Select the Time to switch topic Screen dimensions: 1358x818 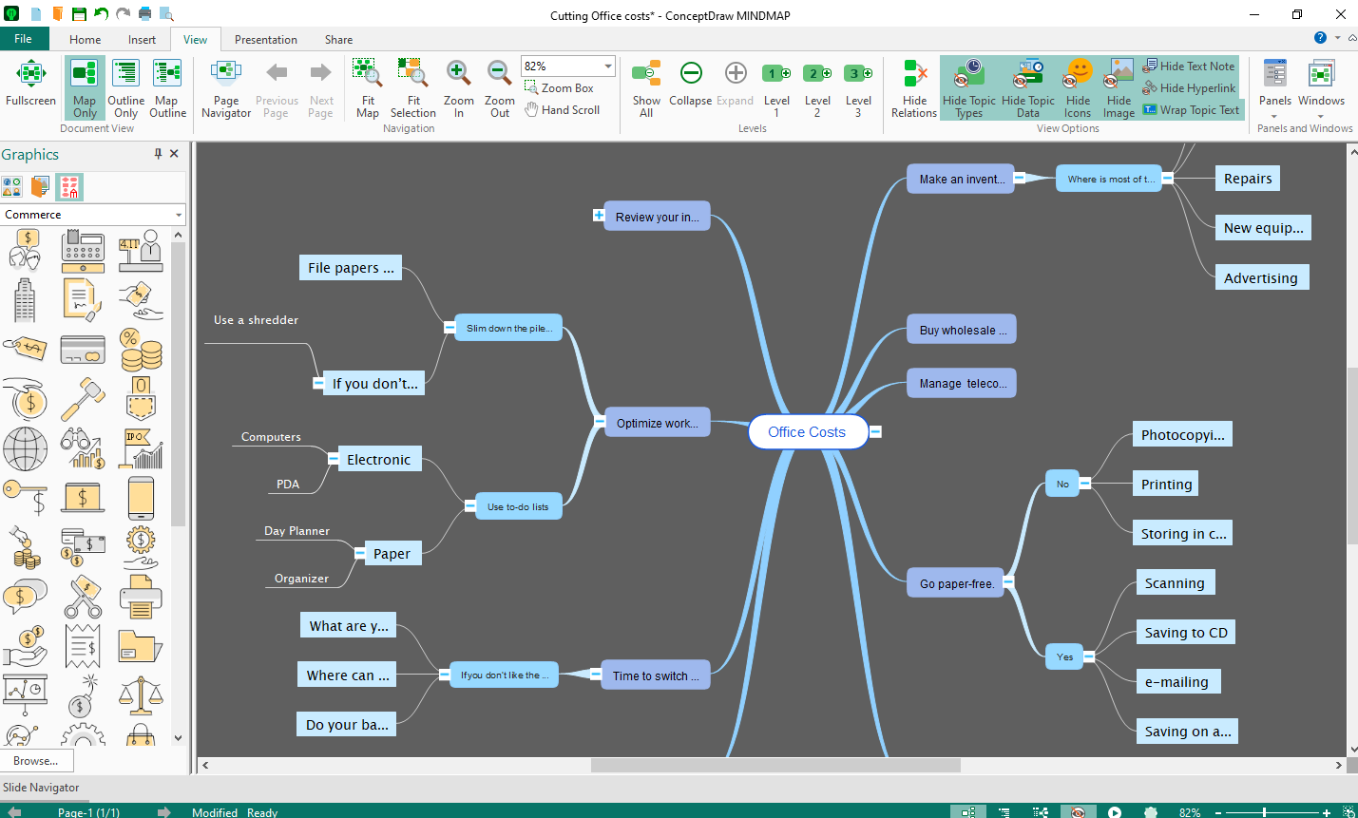click(656, 675)
